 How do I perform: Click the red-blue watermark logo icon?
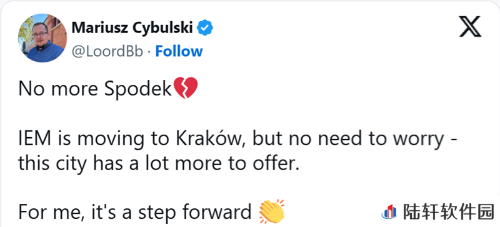pyautogui.click(x=389, y=213)
